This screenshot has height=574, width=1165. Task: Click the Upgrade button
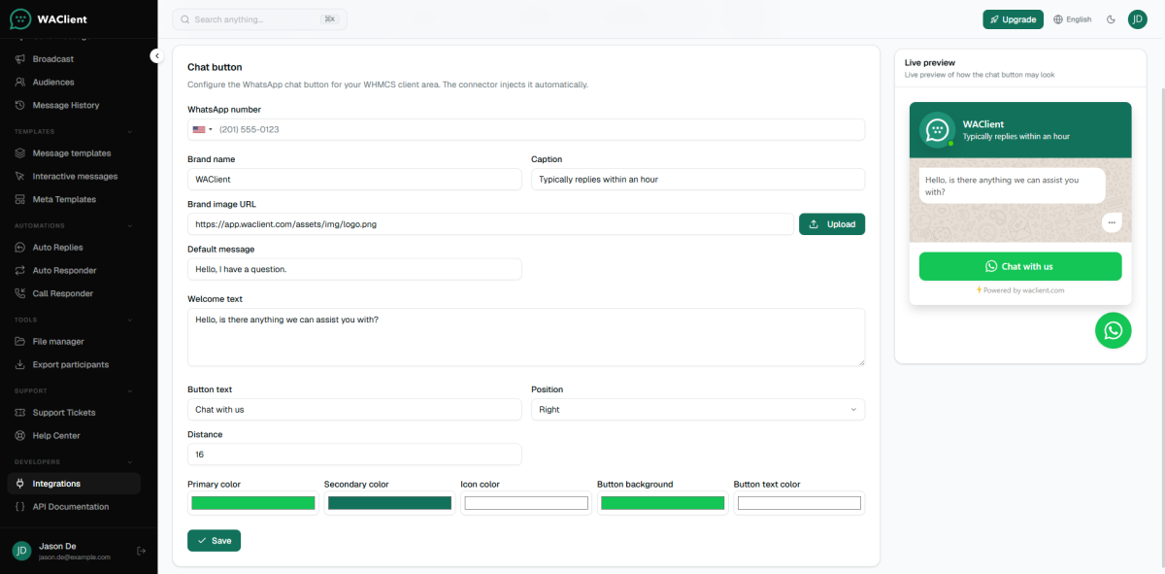[1013, 19]
